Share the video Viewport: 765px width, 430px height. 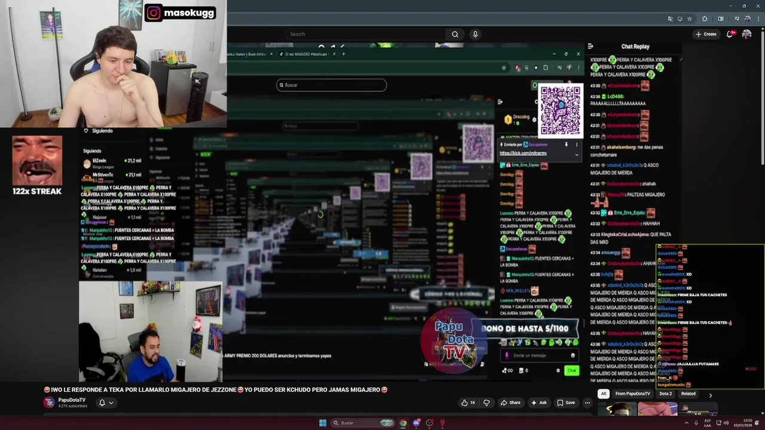pos(510,403)
